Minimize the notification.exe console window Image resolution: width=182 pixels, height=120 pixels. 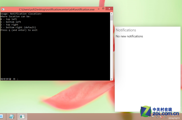click(98, 9)
